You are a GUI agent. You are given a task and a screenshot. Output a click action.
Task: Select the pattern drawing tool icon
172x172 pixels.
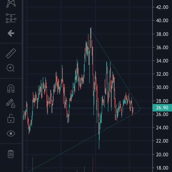tap(11, 4)
